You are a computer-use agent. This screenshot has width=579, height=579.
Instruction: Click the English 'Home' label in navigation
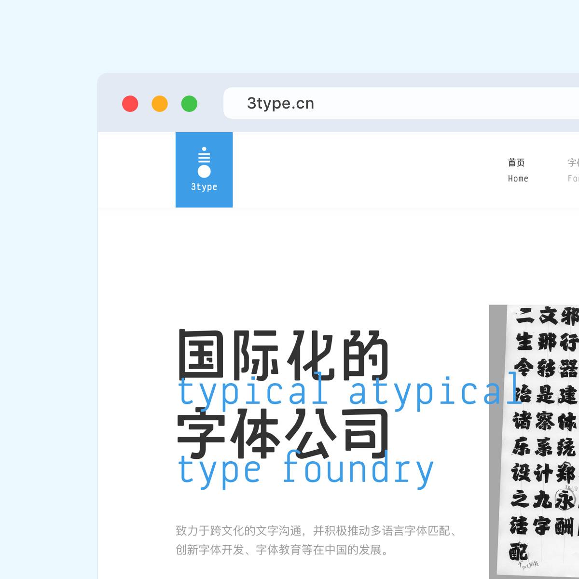(x=518, y=179)
